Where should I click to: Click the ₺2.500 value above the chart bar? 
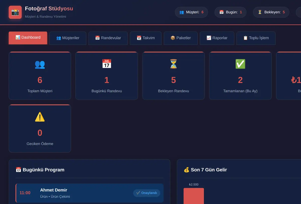(194, 185)
